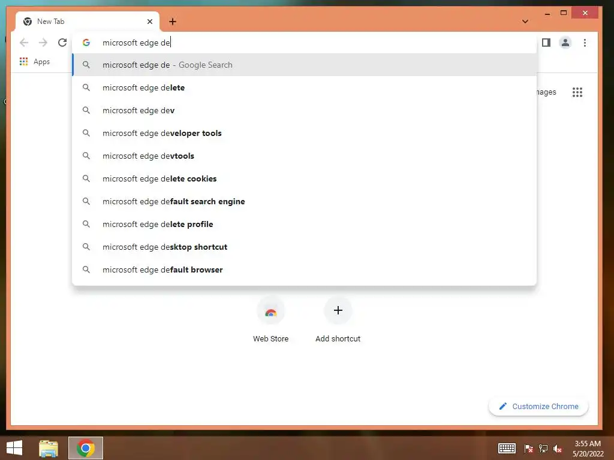Open the taskbar clock and date
The width and height of the screenshot is (614, 460).
[x=588, y=449]
